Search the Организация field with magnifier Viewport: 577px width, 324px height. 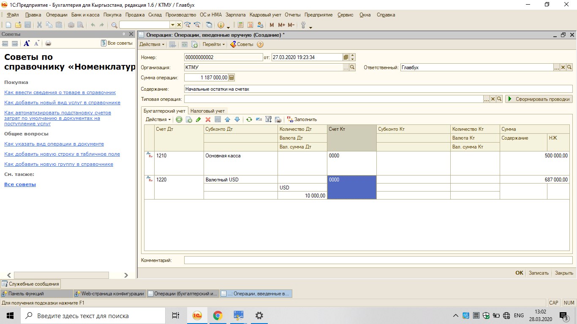(353, 67)
